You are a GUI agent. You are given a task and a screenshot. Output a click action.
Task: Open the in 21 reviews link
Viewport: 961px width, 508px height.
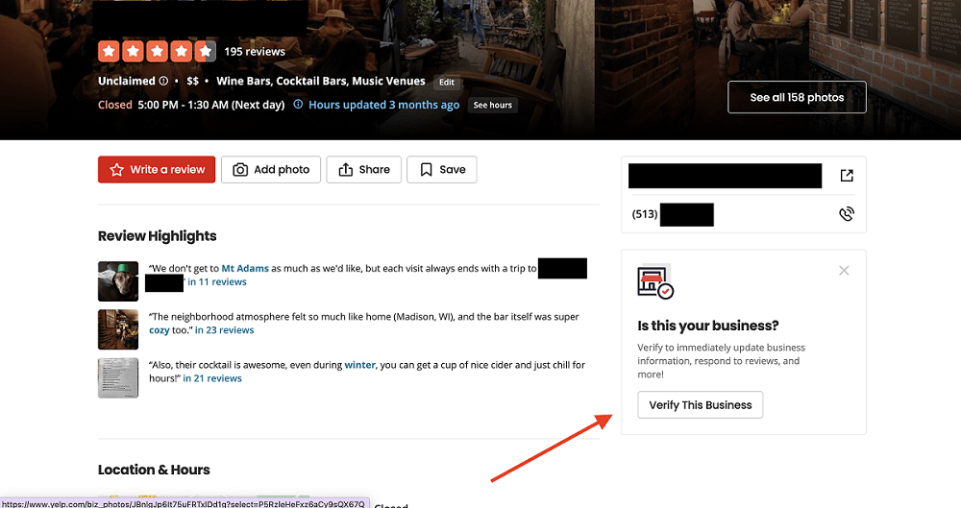(212, 378)
